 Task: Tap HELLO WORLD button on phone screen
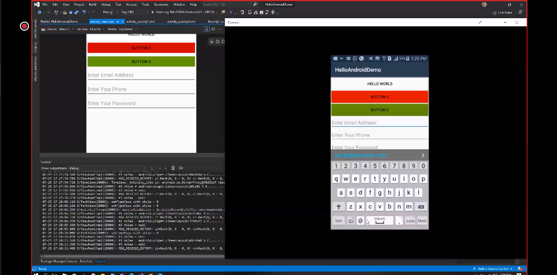(380, 84)
